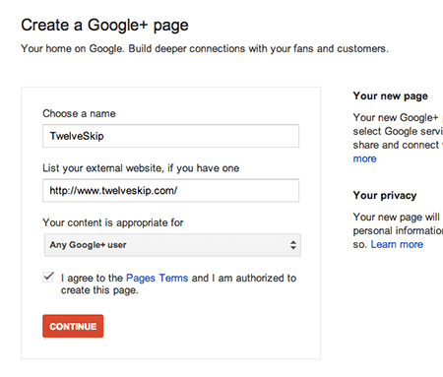443x377 pixels.
Task: Open Learn more link under Your privacy
Action: (x=397, y=244)
